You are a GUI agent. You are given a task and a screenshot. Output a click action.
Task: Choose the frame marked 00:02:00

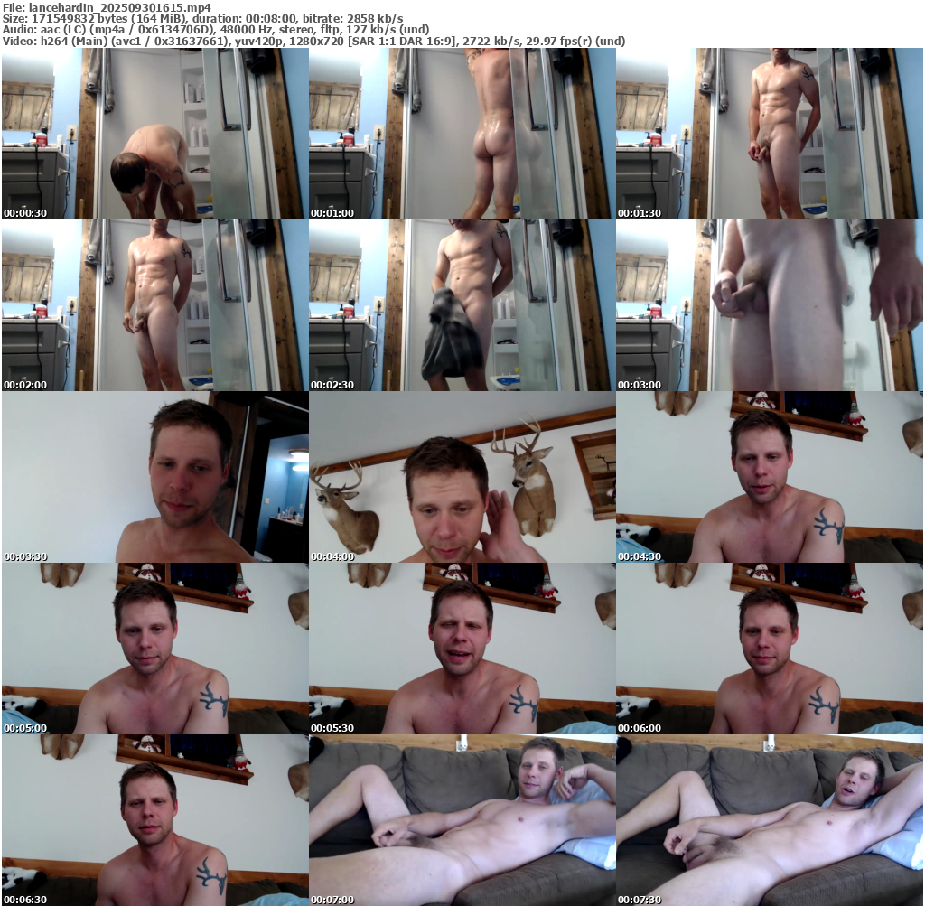pos(155,305)
